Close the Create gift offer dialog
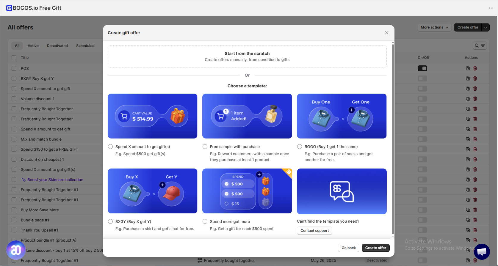 [x=386, y=33]
